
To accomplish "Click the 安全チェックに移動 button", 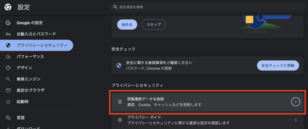I will click(x=278, y=65).
